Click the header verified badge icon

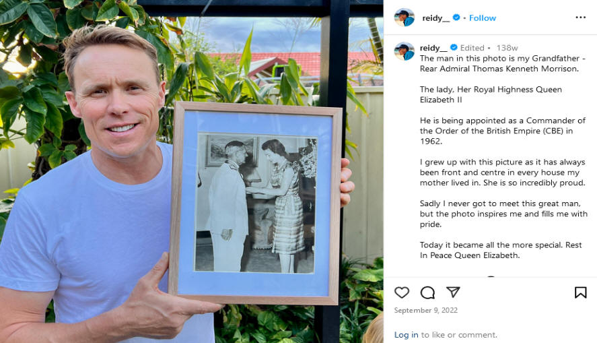coord(456,18)
